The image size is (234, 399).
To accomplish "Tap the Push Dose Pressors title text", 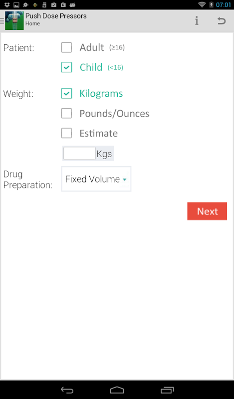I will click(56, 16).
